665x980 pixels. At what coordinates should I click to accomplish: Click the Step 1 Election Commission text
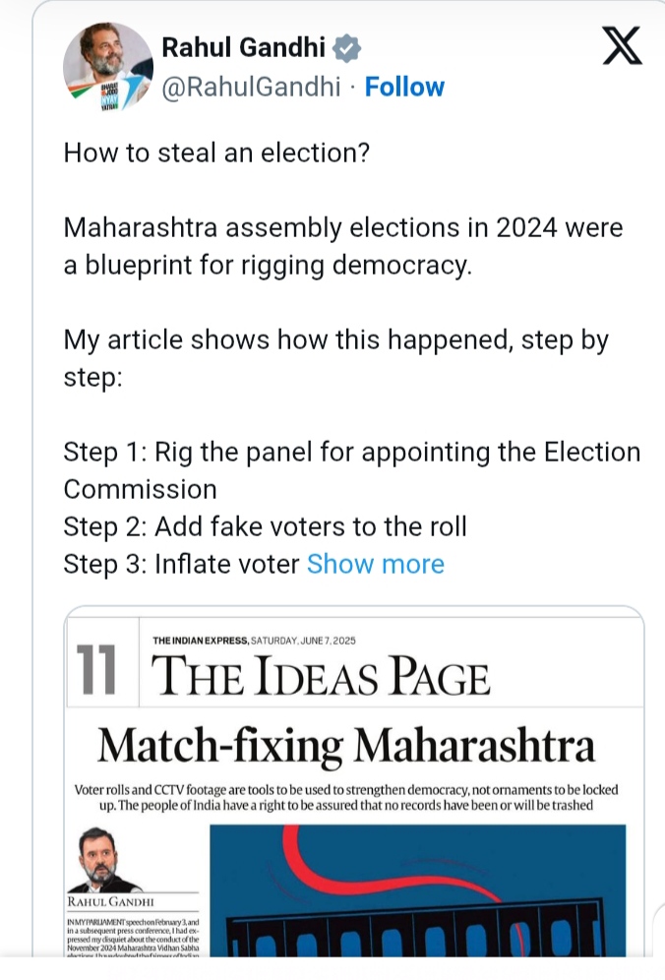352,470
